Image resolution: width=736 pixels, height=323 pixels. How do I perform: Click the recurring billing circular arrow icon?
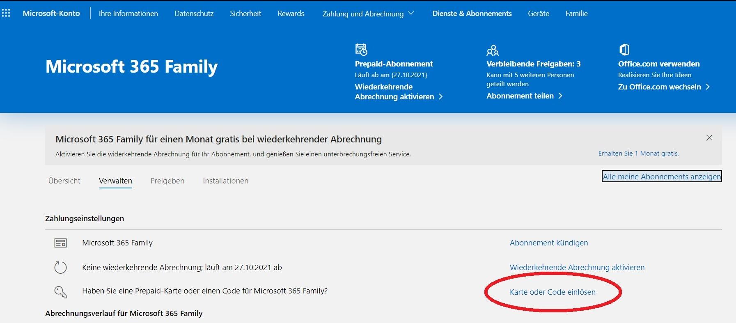coord(60,267)
